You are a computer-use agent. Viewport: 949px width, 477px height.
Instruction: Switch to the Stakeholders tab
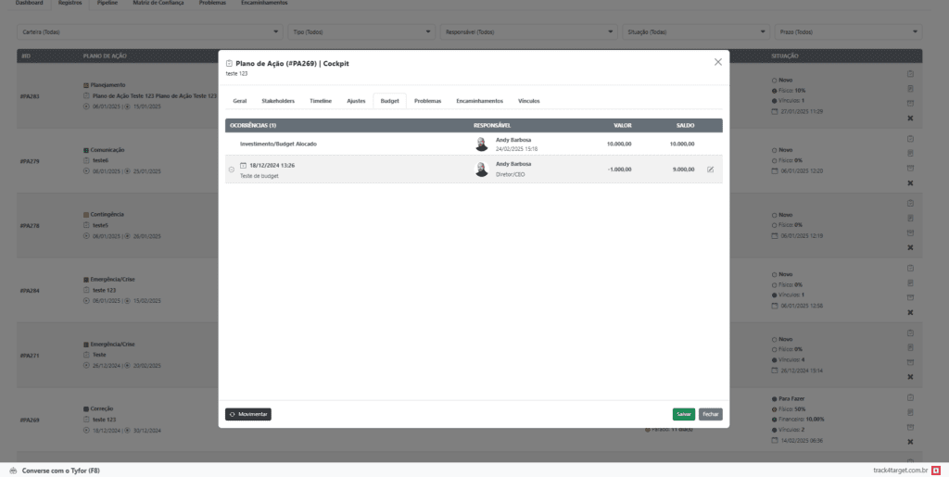tap(278, 100)
